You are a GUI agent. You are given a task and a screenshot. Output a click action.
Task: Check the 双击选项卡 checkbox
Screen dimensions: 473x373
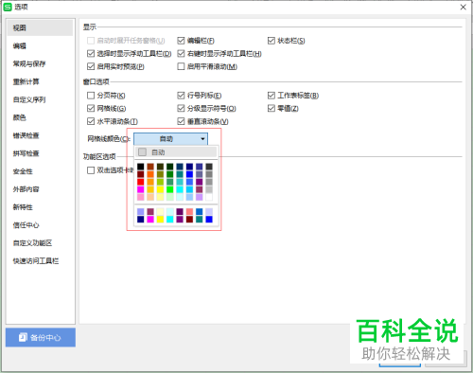(91, 170)
